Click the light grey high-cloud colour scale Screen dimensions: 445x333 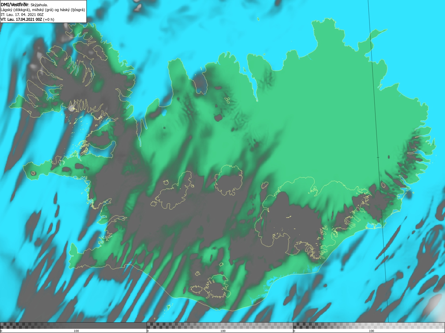pyautogui.click(x=369, y=326)
